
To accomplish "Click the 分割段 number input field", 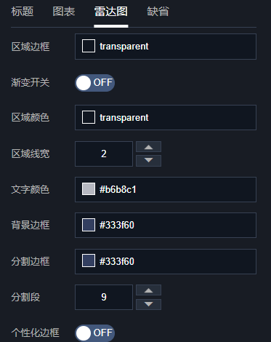I will pos(104,297).
